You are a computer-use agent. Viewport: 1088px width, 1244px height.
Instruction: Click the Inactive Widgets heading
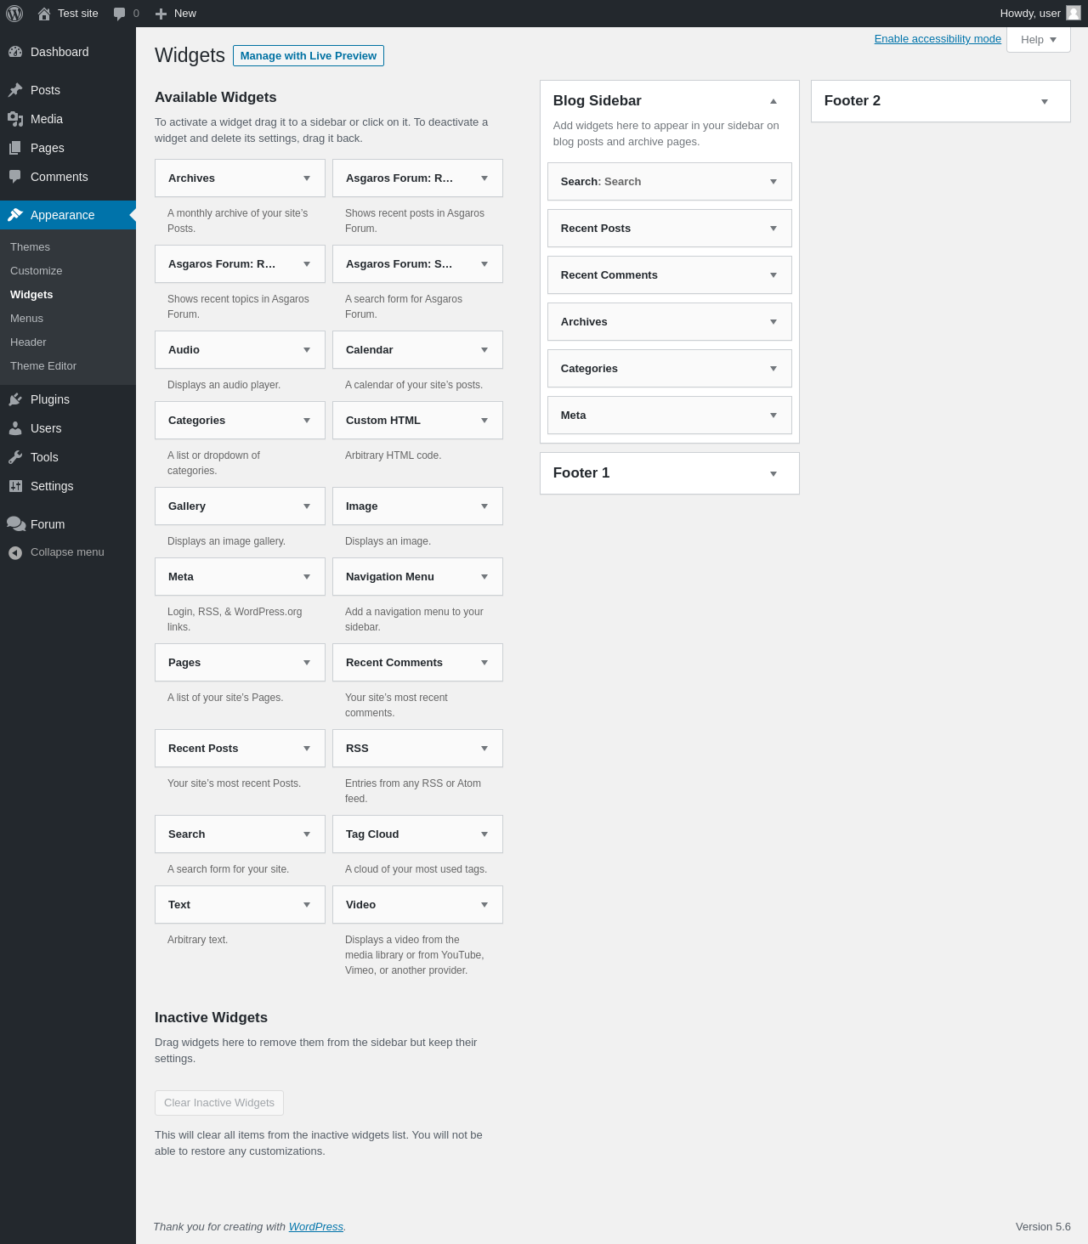(x=211, y=1018)
